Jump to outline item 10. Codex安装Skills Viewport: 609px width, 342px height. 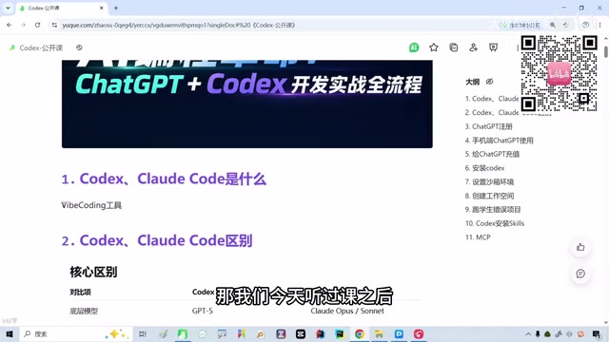pyautogui.click(x=495, y=223)
